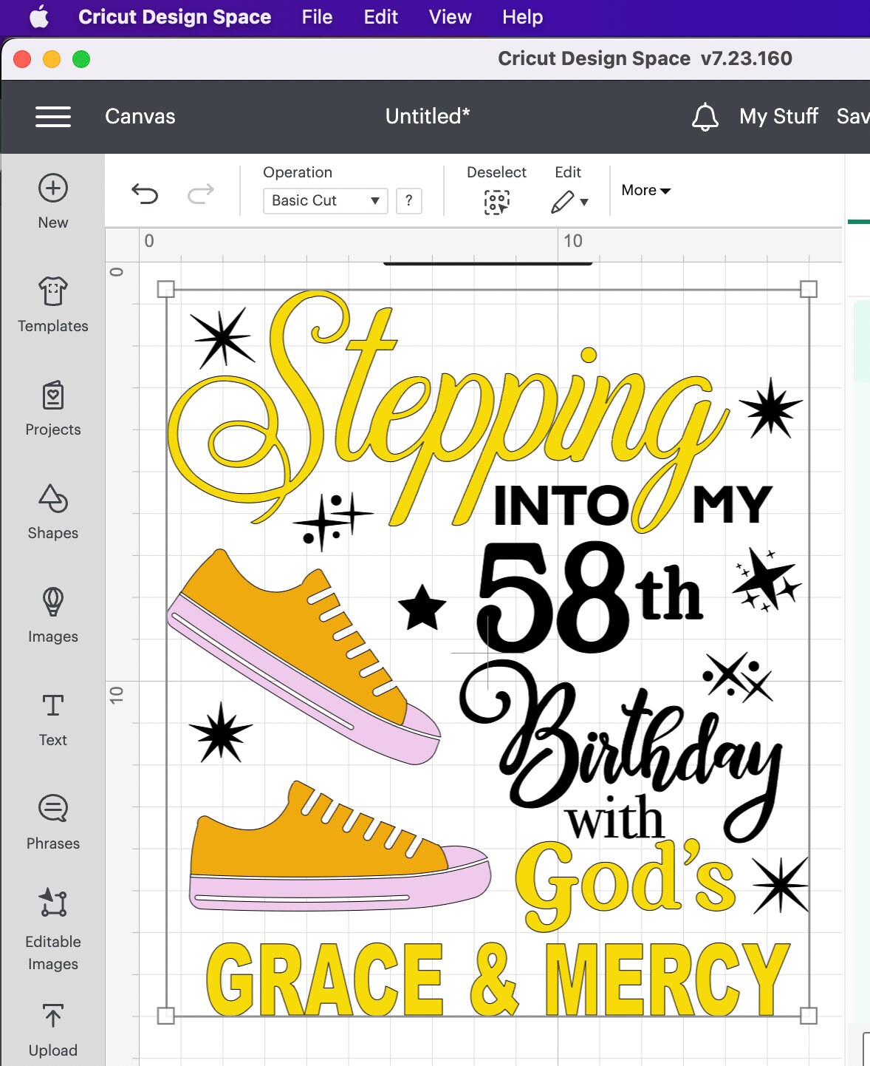Click the Untitled* project title
This screenshot has width=870, height=1066.
(428, 117)
